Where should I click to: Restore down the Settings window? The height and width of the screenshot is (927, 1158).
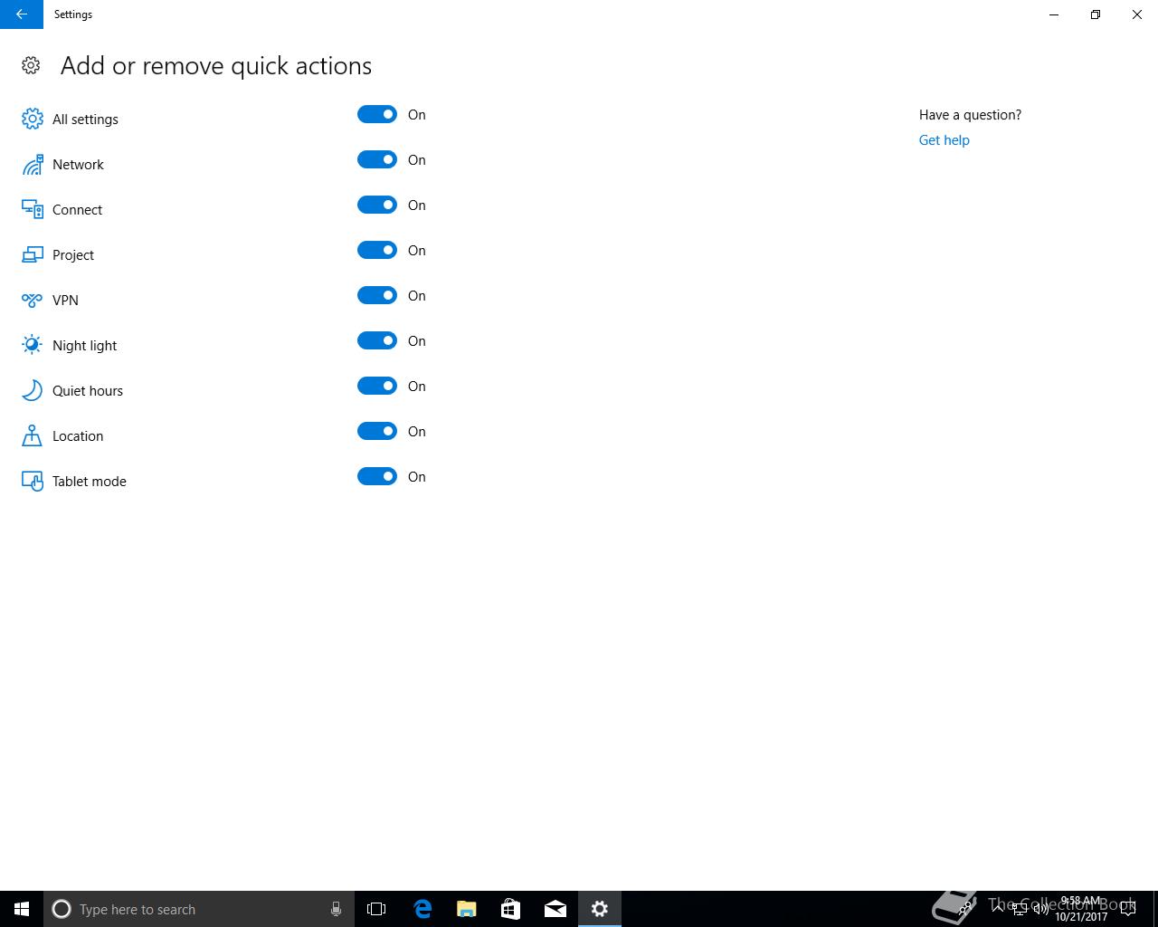tap(1096, 14)
